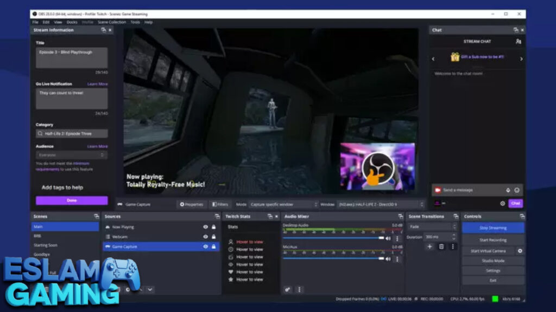The width and height of the screenshot is (556, 312).
Task: Enable Studio Mode
Action: tap(493, 261)
